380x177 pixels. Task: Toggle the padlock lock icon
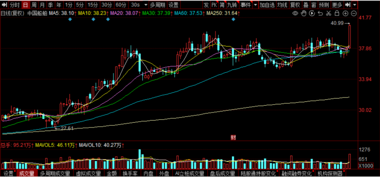click(x=337, y=13)
